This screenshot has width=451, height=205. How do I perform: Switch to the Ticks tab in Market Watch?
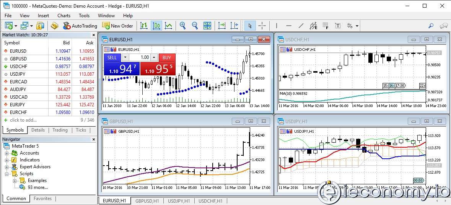81,130
